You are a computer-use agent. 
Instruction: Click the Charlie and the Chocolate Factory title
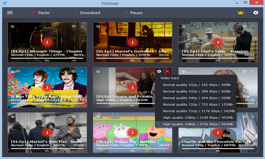click(216, 141)
